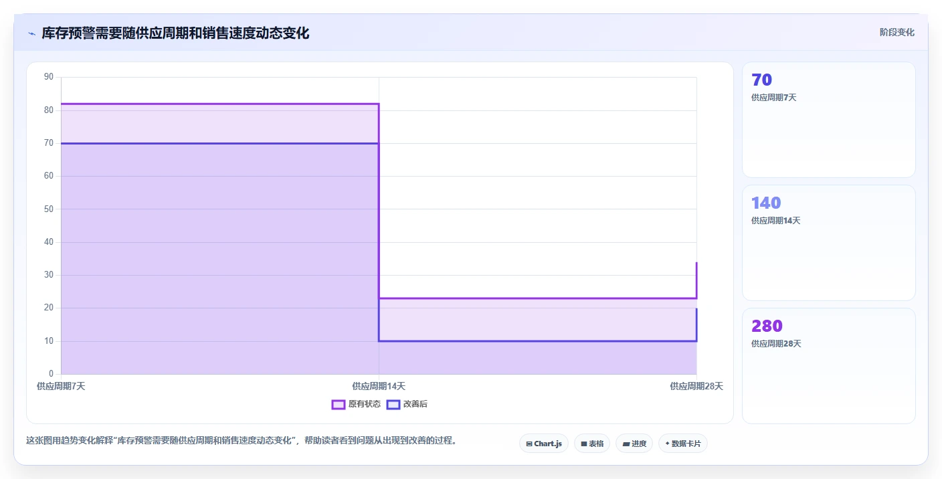This screenshot has width=942, height=479.
Task: Select the 数据卡片 tag
Action: coord(683,444)
